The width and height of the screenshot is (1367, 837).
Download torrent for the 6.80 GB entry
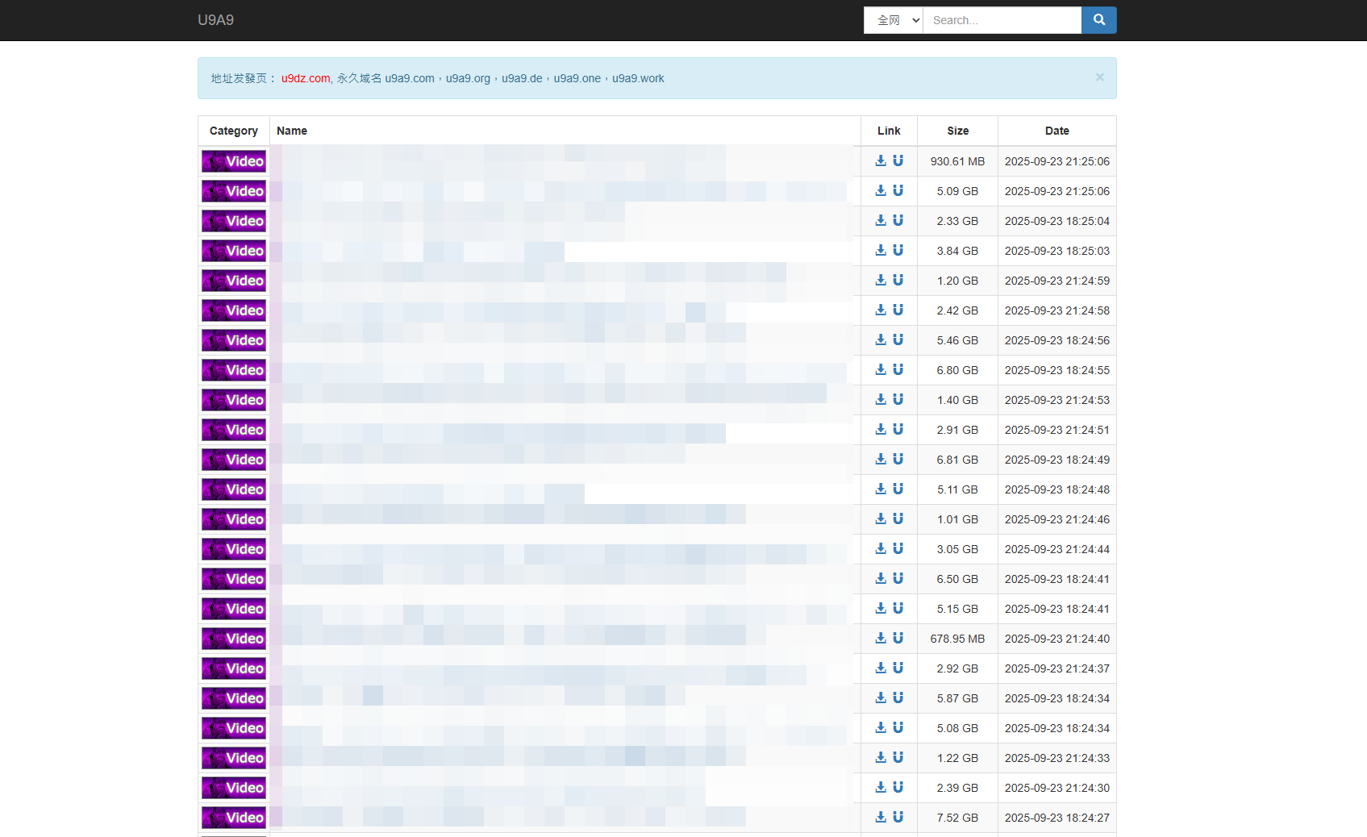(x=881, y=369)
